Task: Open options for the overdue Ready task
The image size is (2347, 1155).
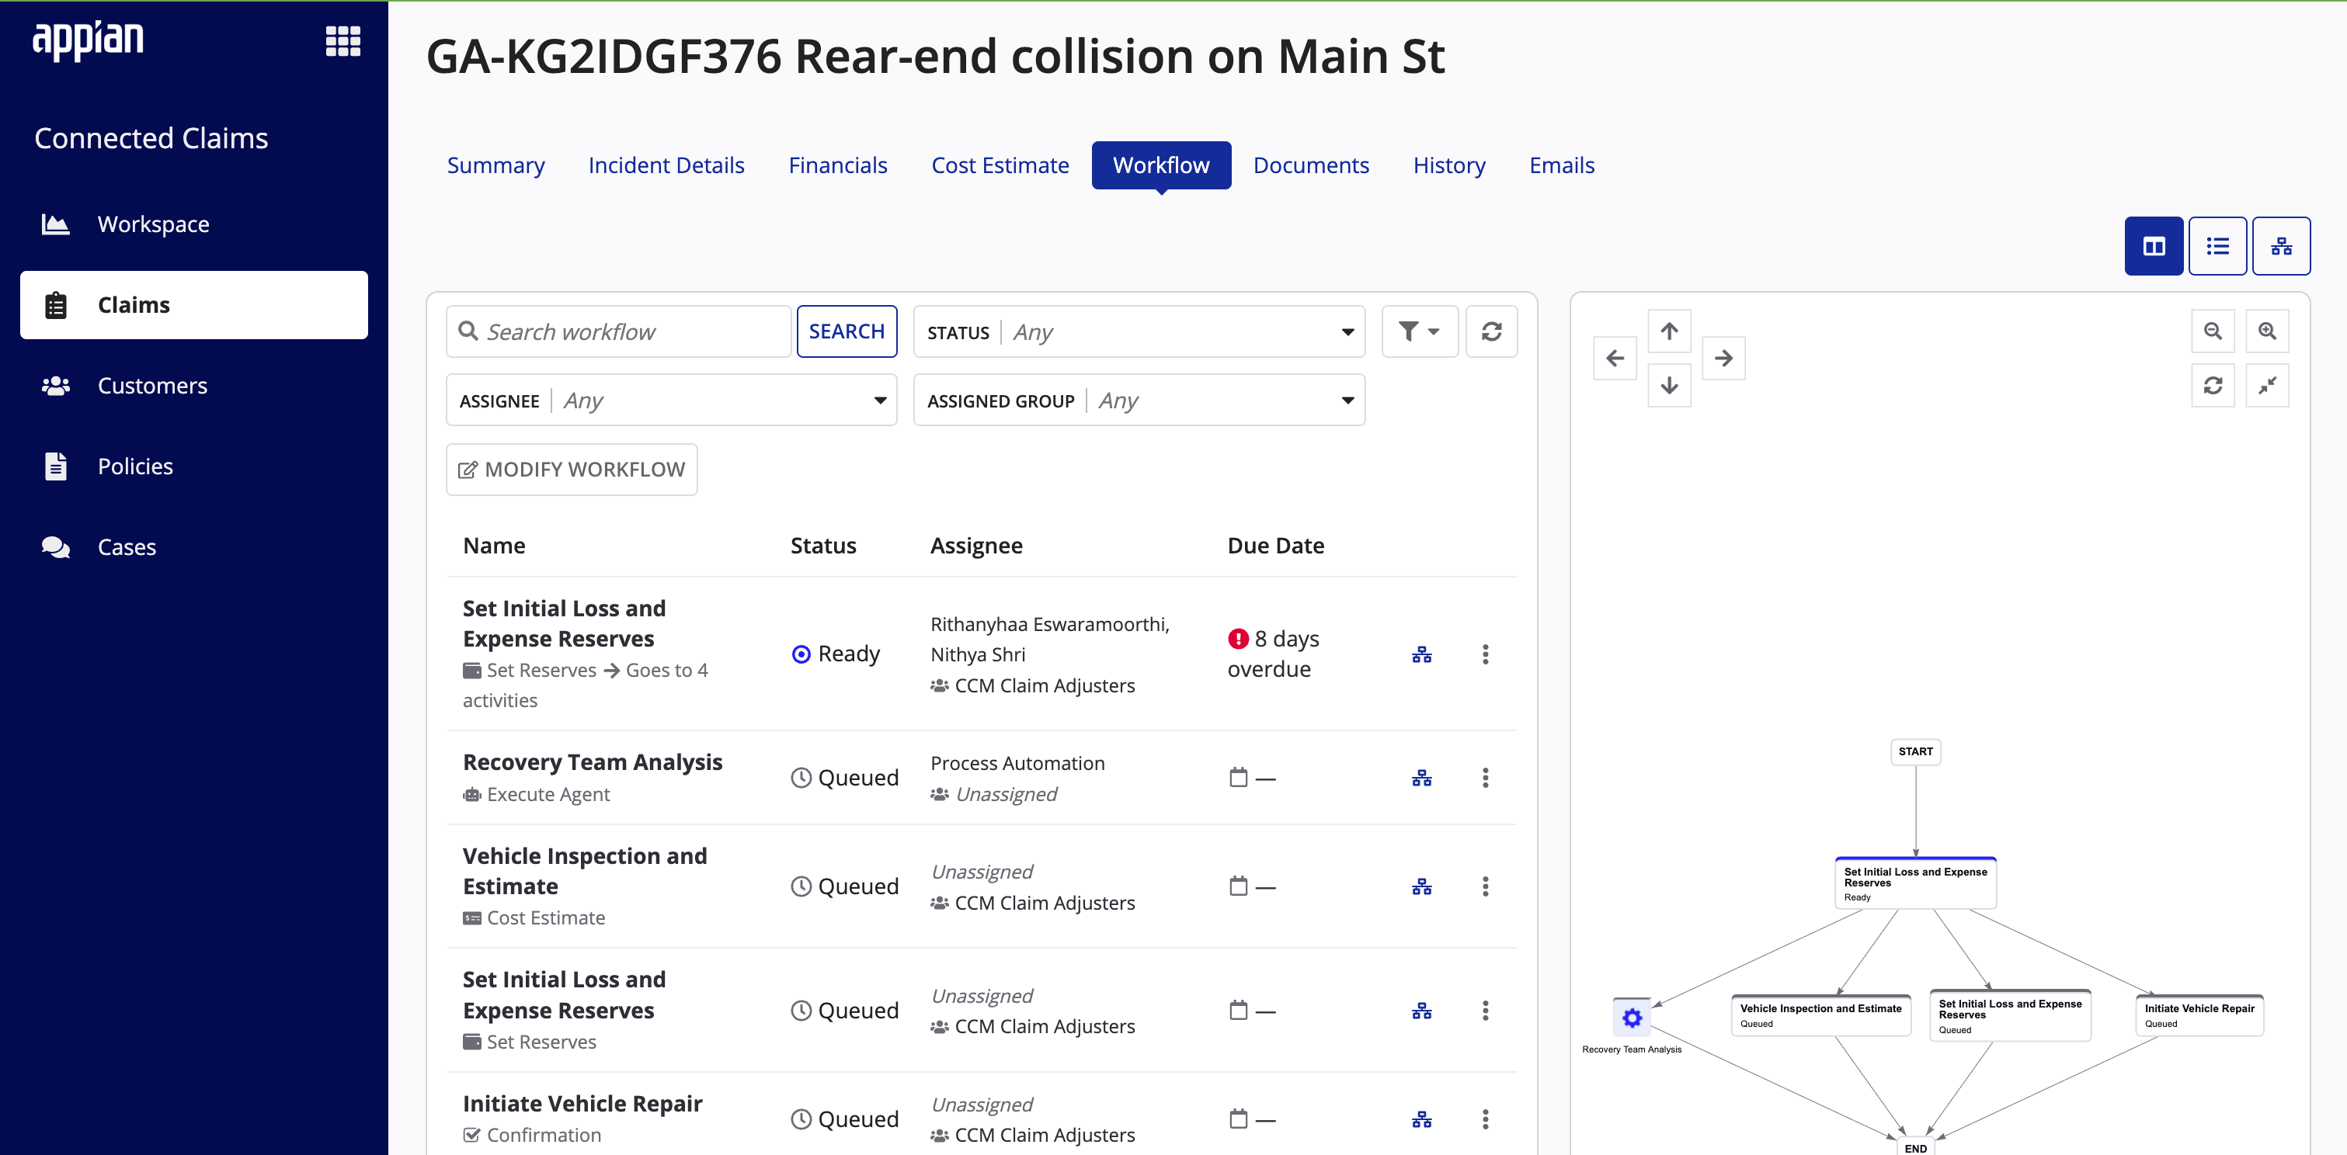Action: pos(1485,654)
